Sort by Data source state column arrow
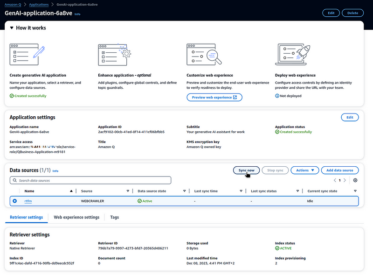 pos(184,191)
